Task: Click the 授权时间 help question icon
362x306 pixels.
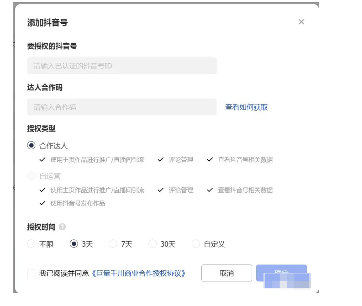Action: pyautogui.click(x=62, y=227)
